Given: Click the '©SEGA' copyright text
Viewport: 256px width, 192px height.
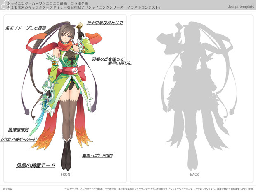Looking at the screenshot, I should click(7, 189).
